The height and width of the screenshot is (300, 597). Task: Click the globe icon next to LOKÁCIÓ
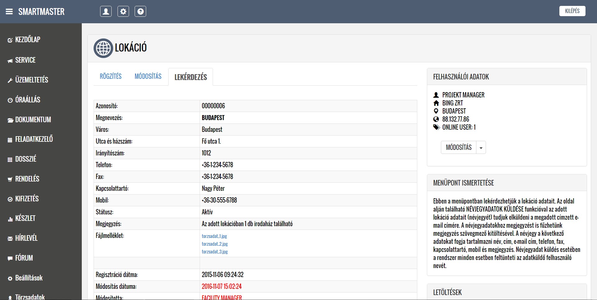pos(103,48)
